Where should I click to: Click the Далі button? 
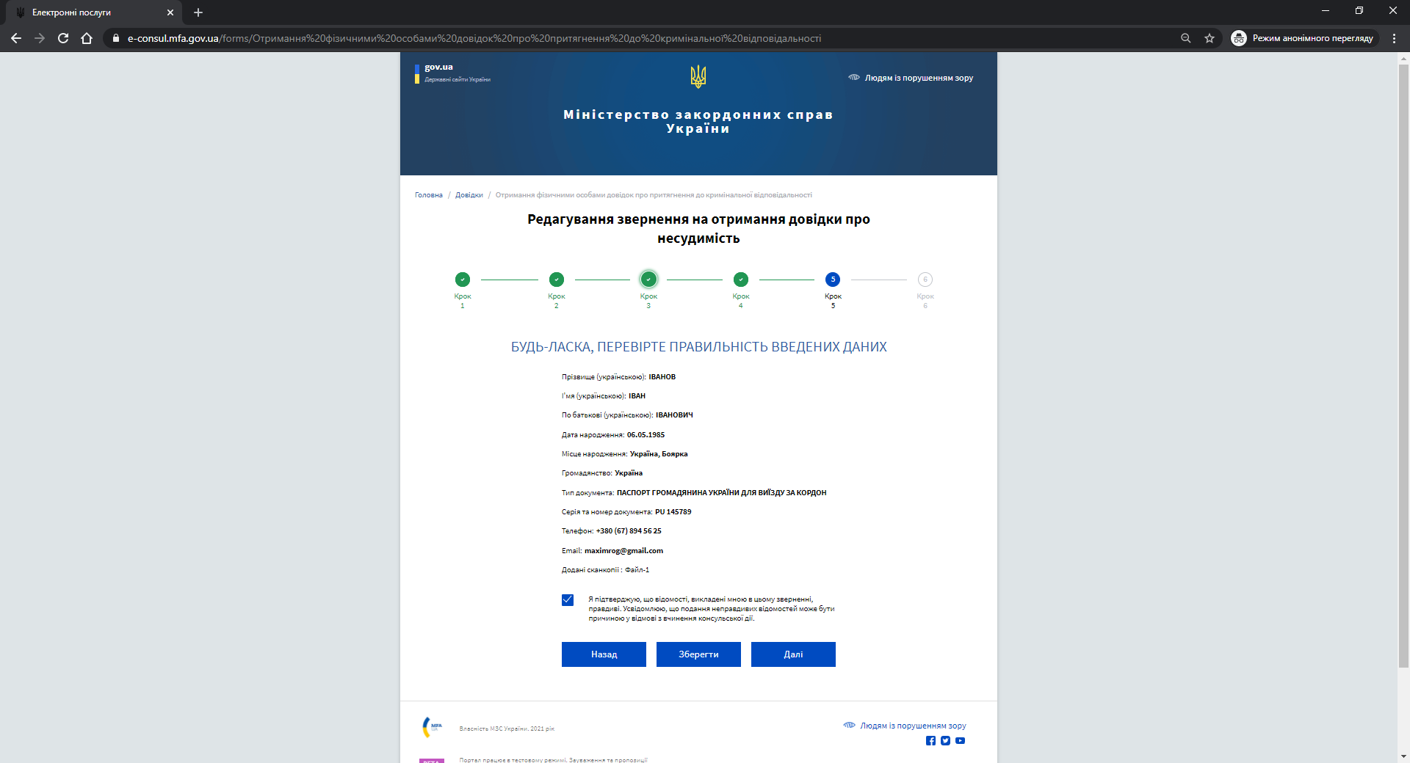[793, 654]
